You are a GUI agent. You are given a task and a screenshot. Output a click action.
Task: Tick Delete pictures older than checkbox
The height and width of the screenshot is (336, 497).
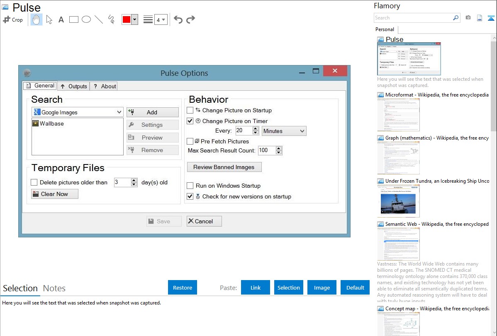(x=34, y=182)
